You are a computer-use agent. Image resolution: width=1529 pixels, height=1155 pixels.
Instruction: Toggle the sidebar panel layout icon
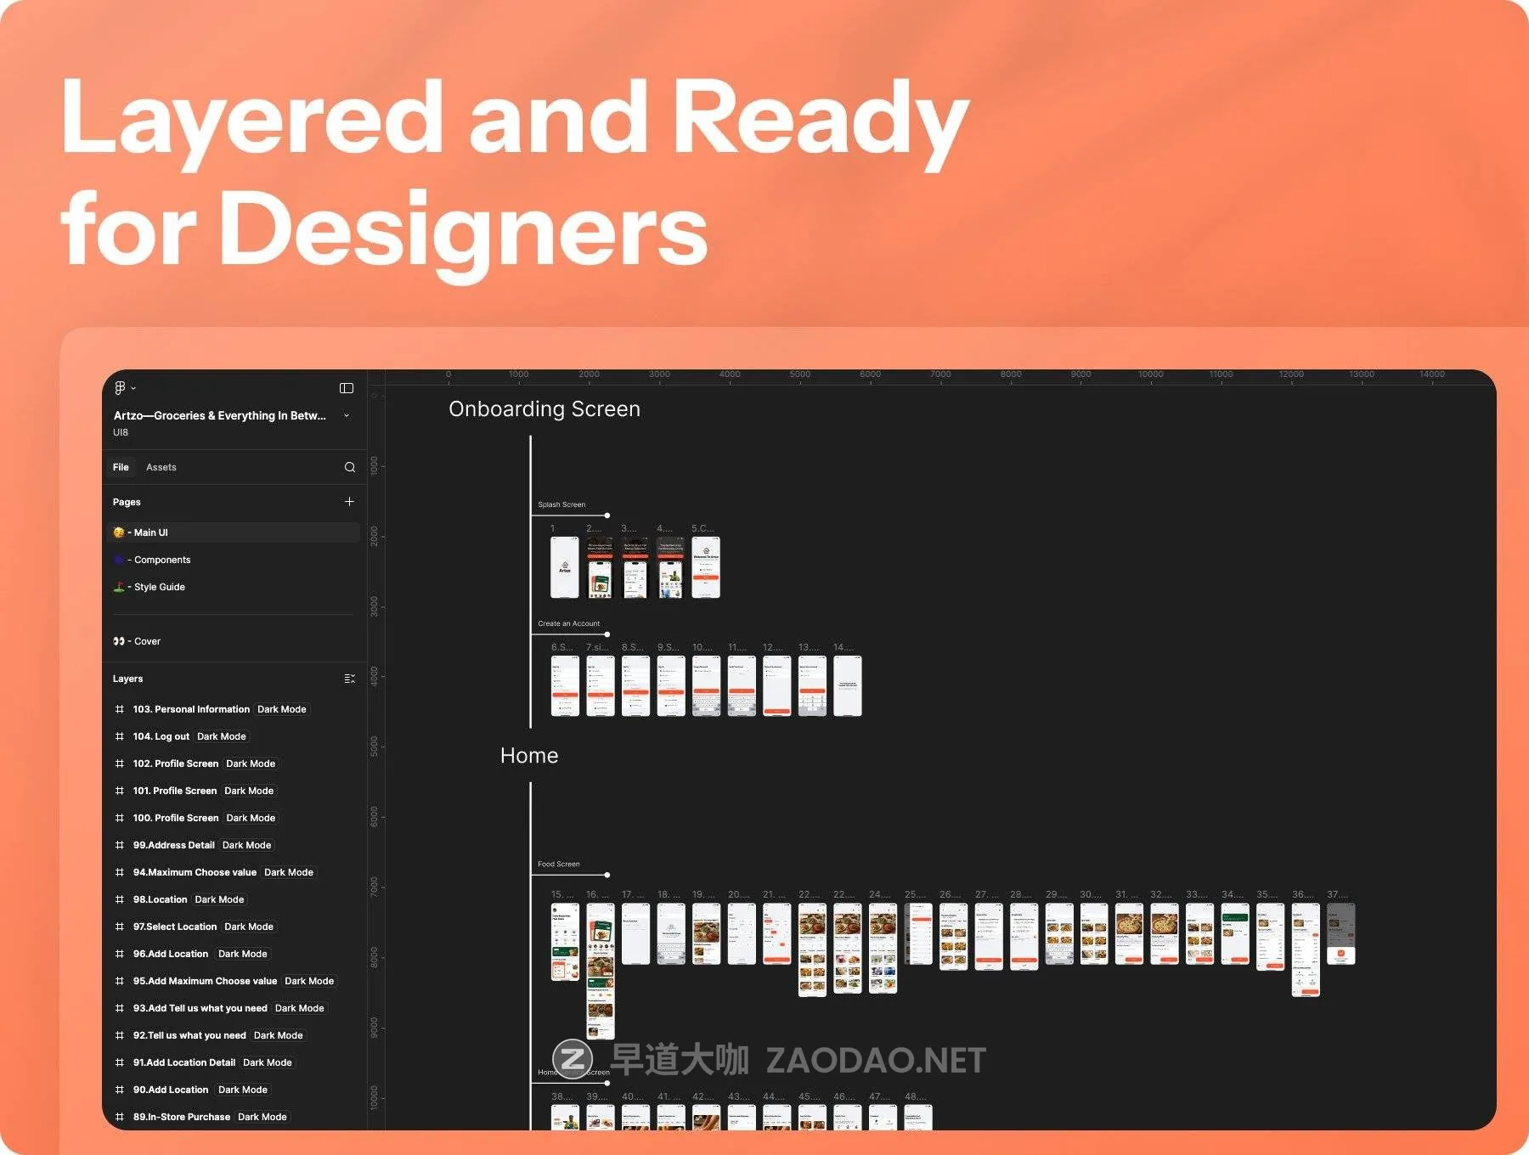pyautogui.click(x=347, y=388)
